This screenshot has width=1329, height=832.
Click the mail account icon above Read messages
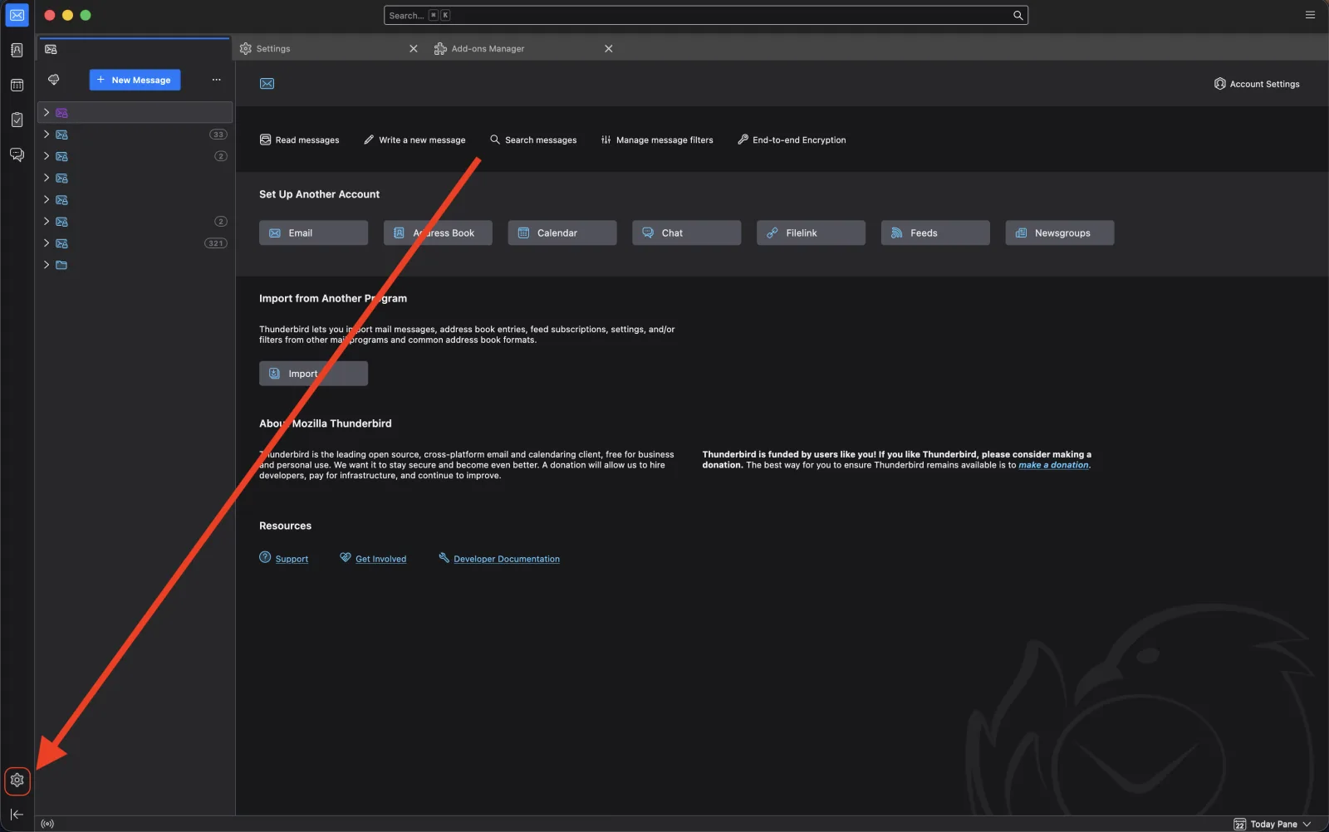pyautogui.click(x=267, y=84)
